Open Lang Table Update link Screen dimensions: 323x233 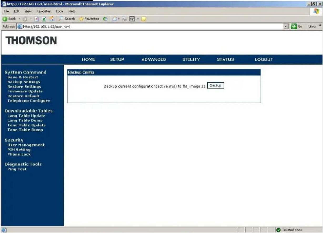[x=26, y=116]
